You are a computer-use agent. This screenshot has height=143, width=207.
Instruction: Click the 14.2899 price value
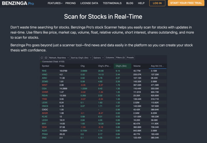tap(63, 88)
